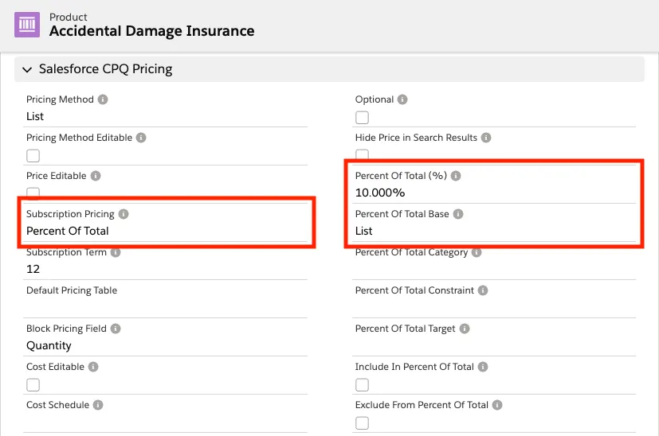Collapse the Salesforce CPQ Pricing section
The width and height of the screenshot is (659, 436).
click(x=27, y=70)
